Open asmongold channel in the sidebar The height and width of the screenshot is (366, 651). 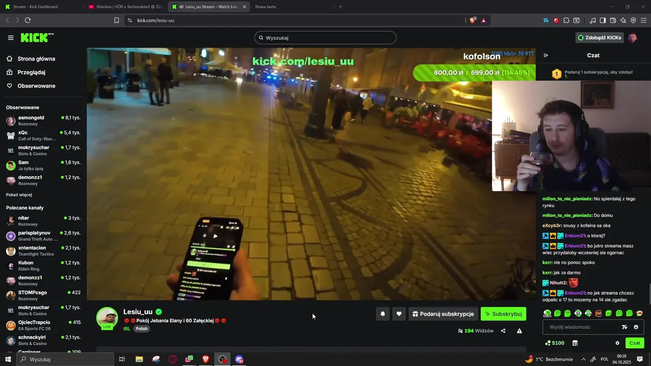tap(43, 120)
